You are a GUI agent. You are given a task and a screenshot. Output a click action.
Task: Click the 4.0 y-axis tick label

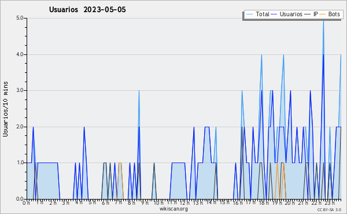(20, 54)
